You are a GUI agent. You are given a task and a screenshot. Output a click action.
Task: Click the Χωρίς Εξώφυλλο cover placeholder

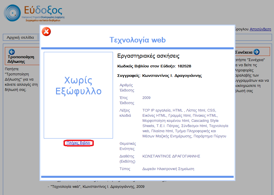pos(78,95)
